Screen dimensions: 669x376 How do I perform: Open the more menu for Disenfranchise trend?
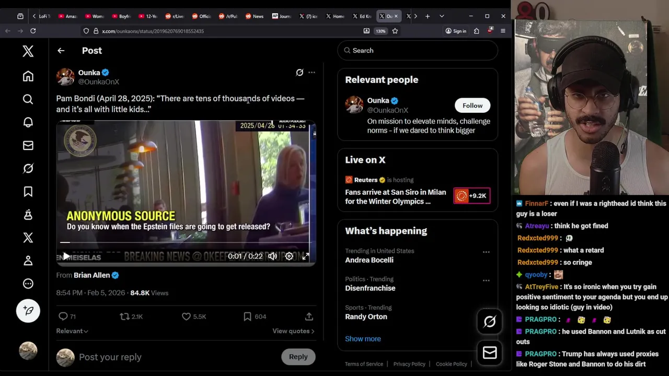point(486,280)
